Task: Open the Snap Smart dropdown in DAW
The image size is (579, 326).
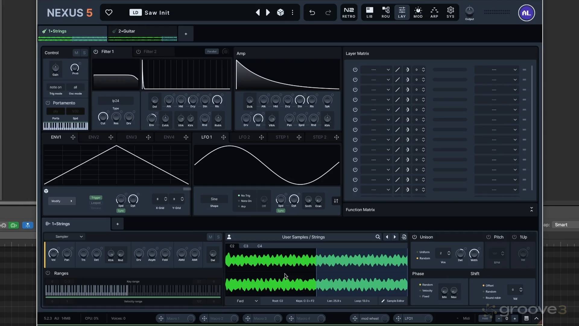Action: tap(565, 225)
